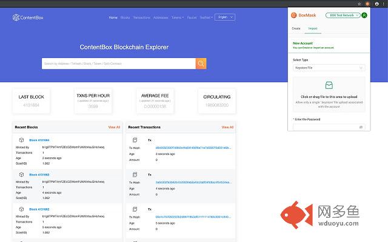Viewport: 388px width, 242px height.
Task: Click Tx icon of 3 seconds ago transaction
Action: click(x=135, y=140)
